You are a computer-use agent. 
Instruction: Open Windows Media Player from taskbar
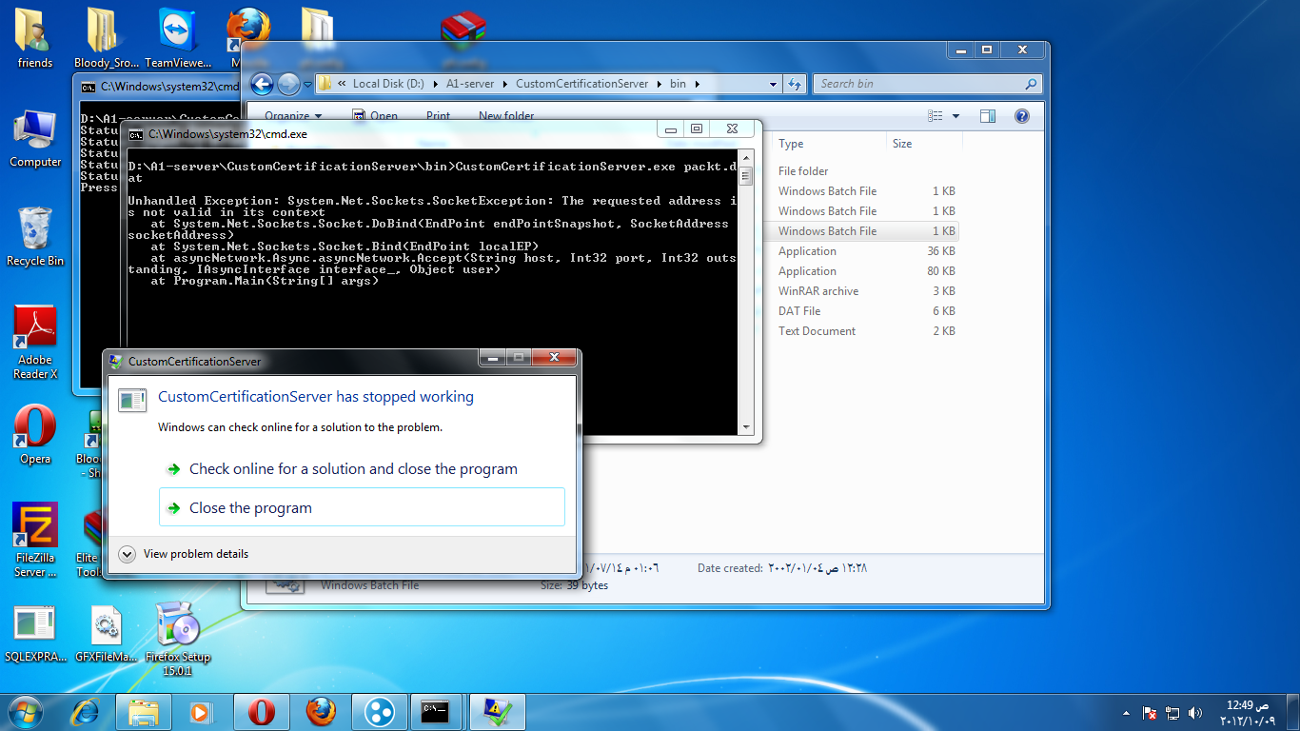pos(200,711)
